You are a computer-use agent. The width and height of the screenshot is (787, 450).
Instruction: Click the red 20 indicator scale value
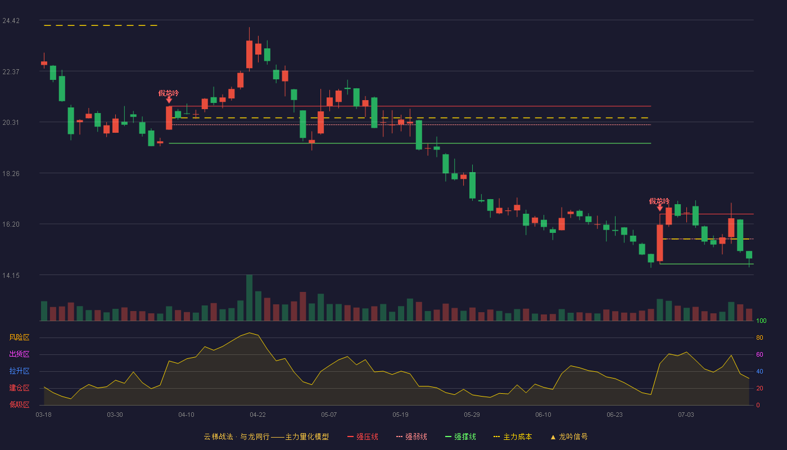(759, 388)
